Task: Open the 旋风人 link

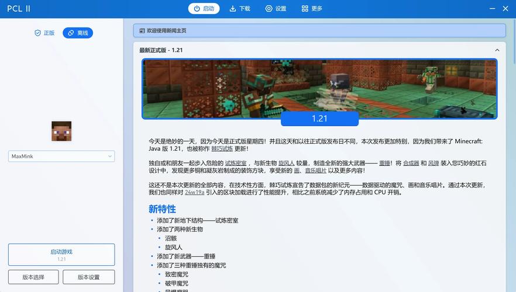Action: (286, 164)
